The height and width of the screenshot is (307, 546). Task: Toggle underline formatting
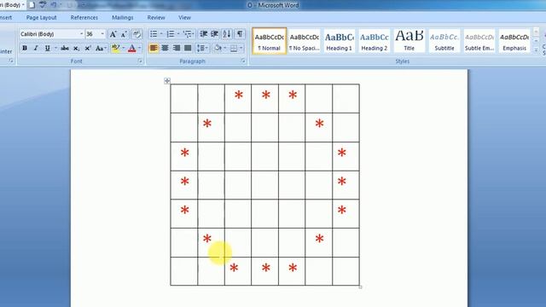point(48,48)
